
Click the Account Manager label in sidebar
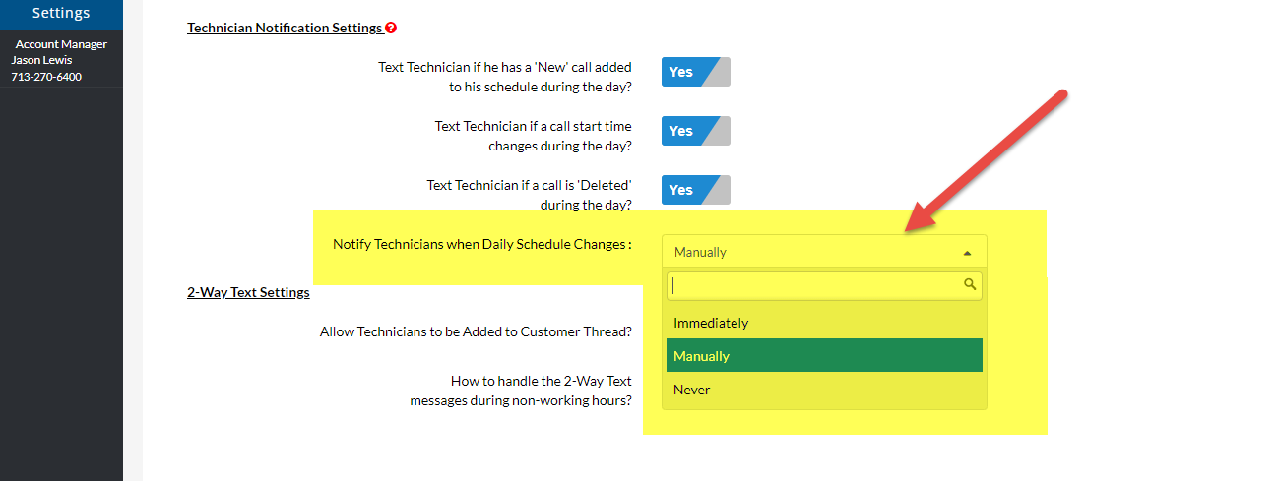coord(61,44)
